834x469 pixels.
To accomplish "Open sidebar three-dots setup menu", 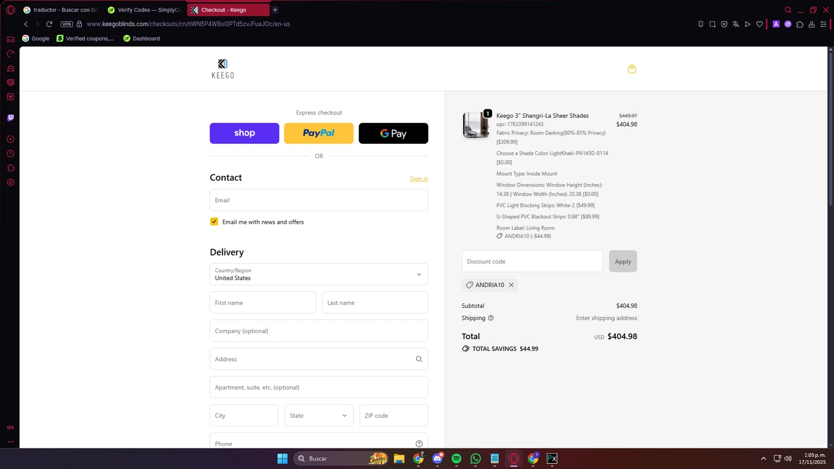I will tap(11, 442).
